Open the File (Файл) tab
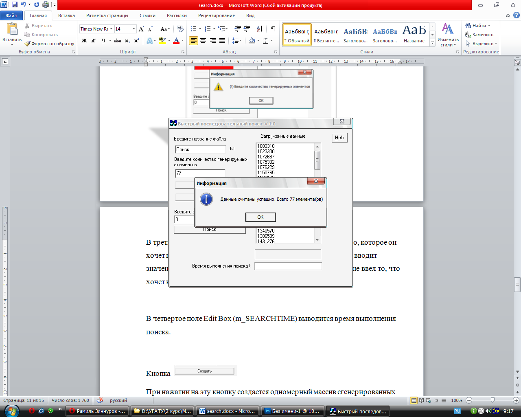Viewport: 521px width, 417px height. 11,15
